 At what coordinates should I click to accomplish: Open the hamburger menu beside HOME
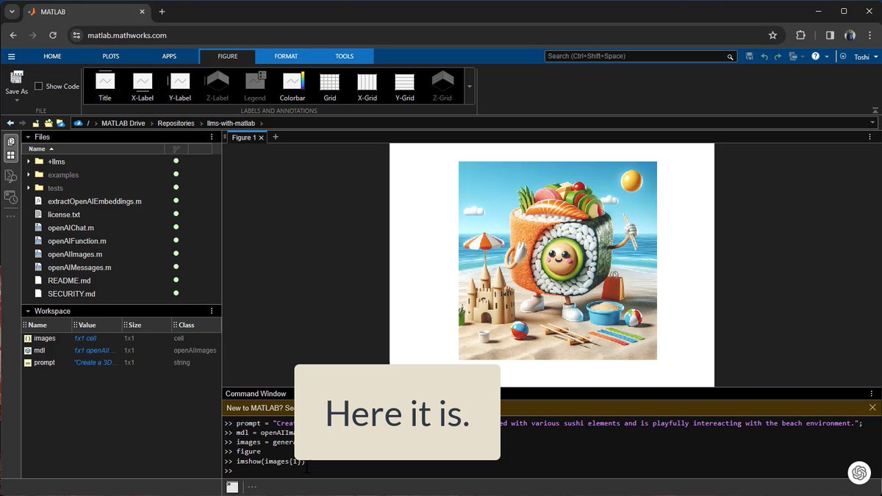12,57
